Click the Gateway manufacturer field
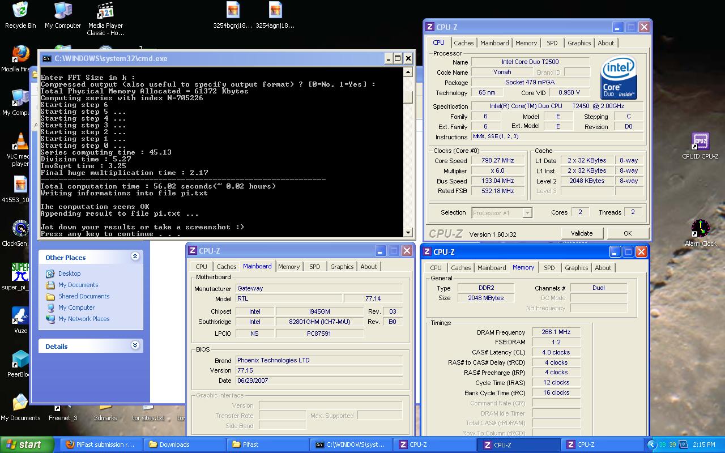Image resolution: width=725 pixels, height=453 pixels. point(319,288)
